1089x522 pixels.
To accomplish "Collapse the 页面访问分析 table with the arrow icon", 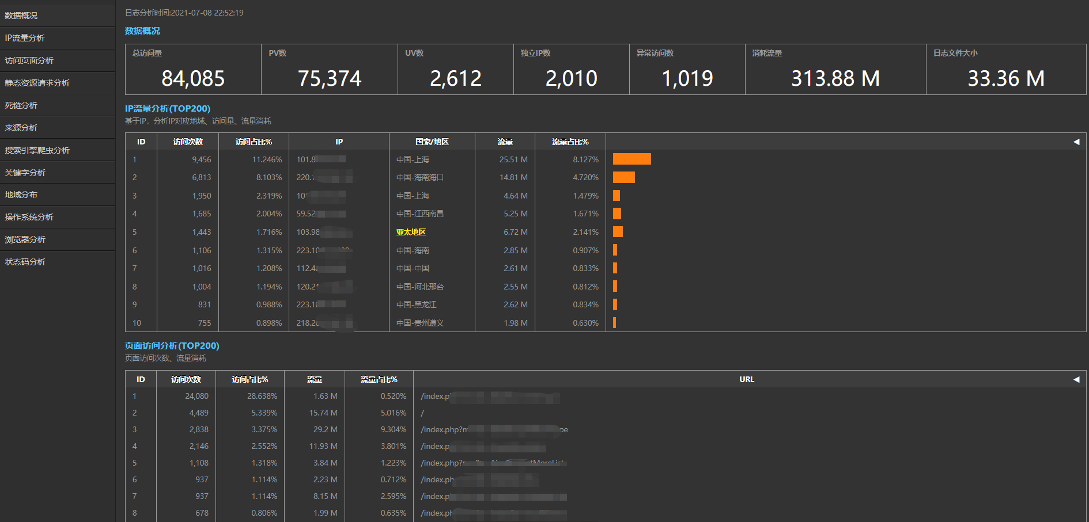I will (x=1076, y=379).
